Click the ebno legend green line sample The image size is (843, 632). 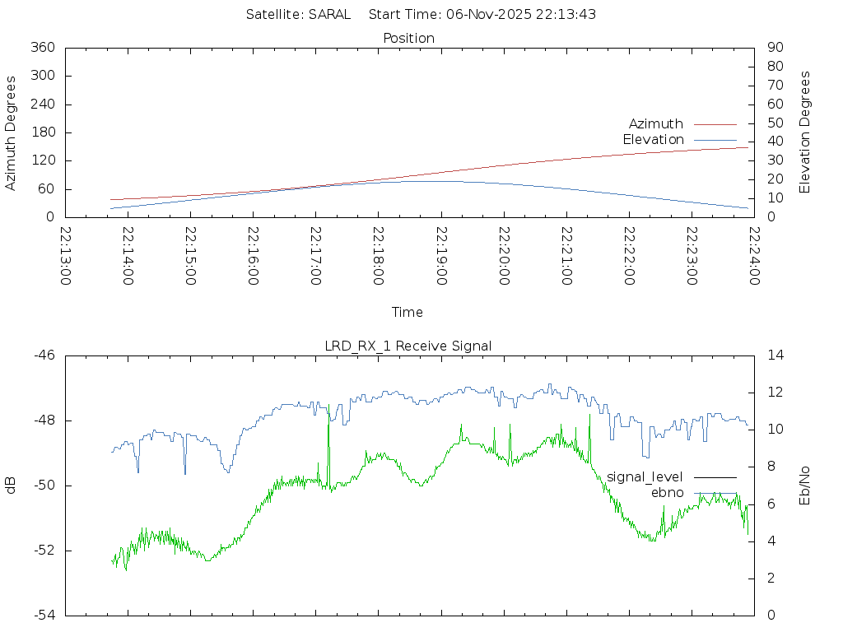click(715, 493)
